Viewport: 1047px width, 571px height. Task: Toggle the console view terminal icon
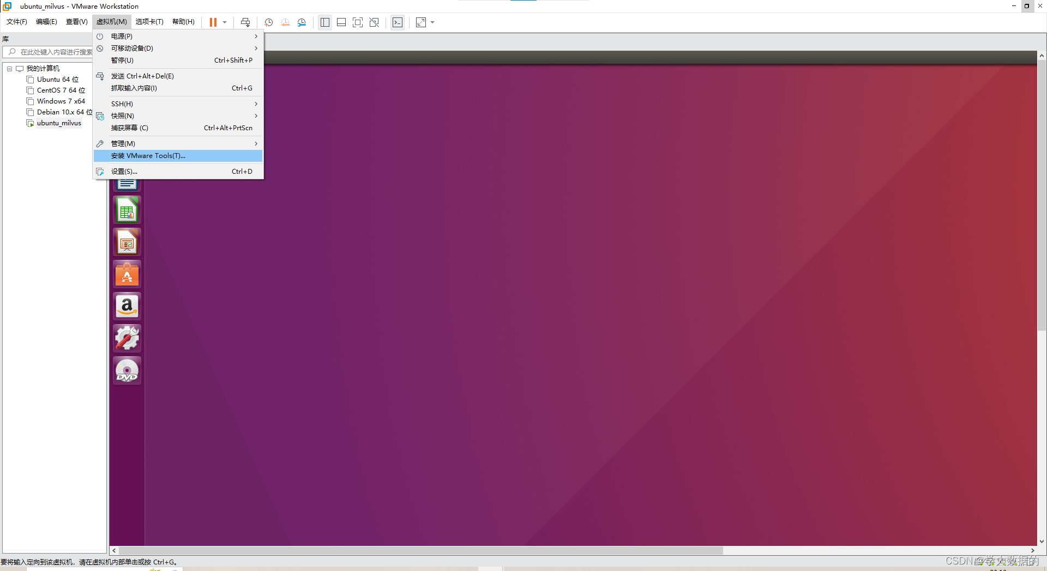(398, 22)
